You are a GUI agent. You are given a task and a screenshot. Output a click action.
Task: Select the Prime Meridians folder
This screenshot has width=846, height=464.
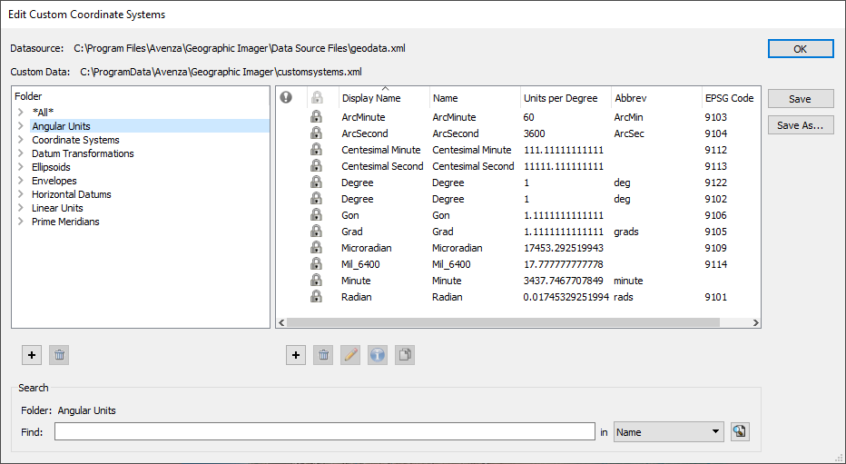click(65, 222)
